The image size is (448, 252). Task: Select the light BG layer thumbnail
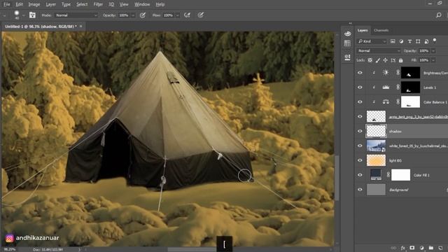point(376,160)
